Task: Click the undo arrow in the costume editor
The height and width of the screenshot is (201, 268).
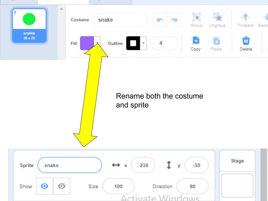Action: pyautogui.click(x=160, y=20)
